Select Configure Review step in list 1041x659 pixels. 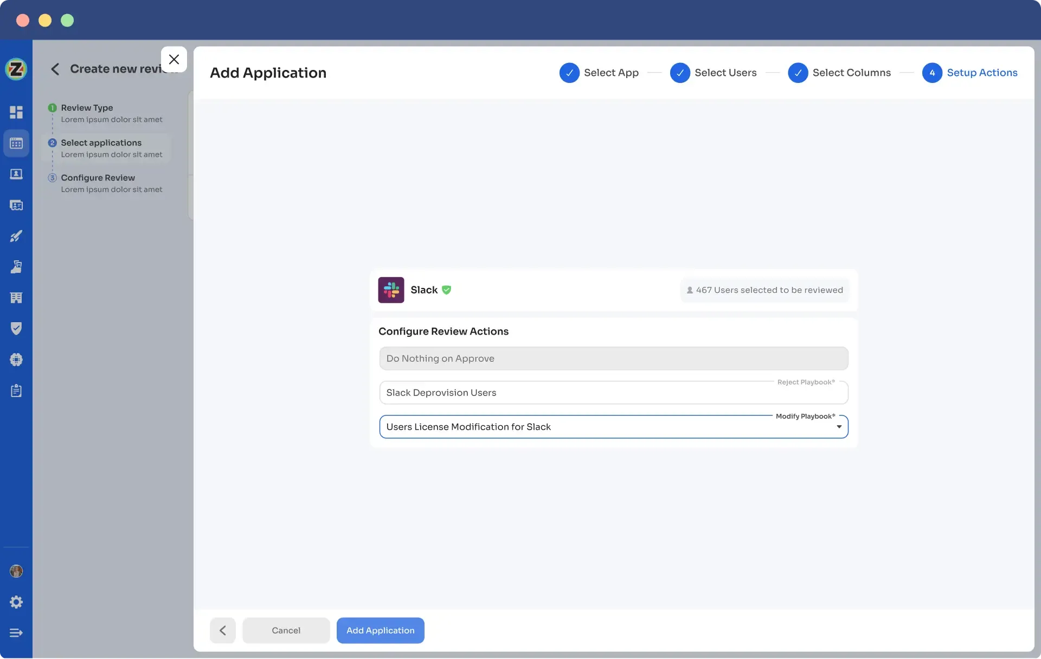click(98, 178)
